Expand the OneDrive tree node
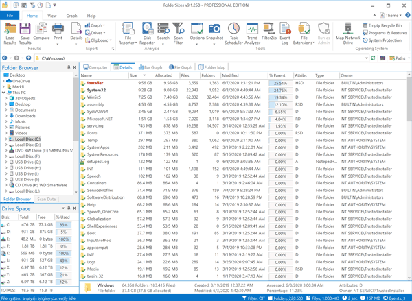 (x=3, y=81)
